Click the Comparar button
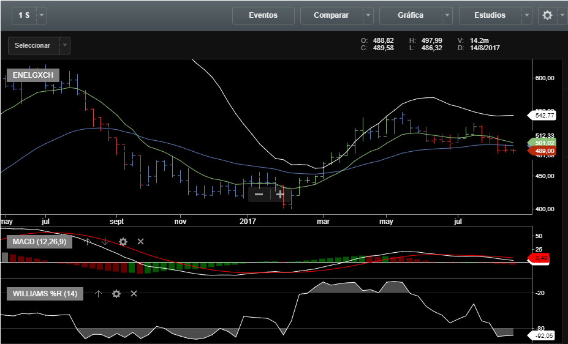This screenshot has height=344, width=568. tap(331, 15)
